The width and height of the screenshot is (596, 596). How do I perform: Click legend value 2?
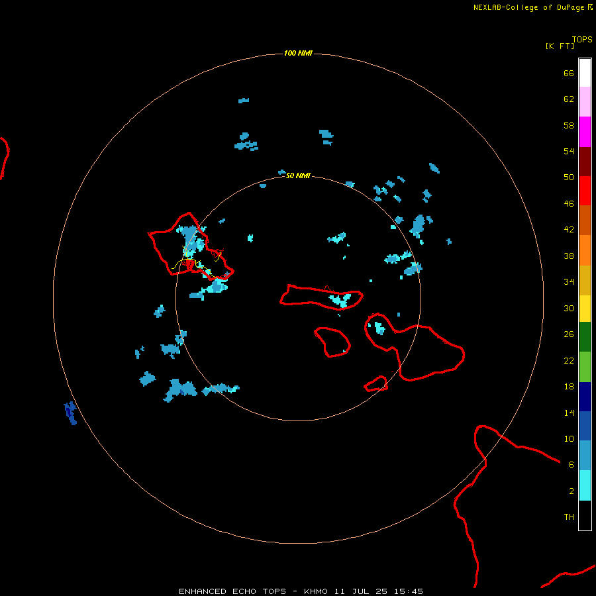click(571, 491)
